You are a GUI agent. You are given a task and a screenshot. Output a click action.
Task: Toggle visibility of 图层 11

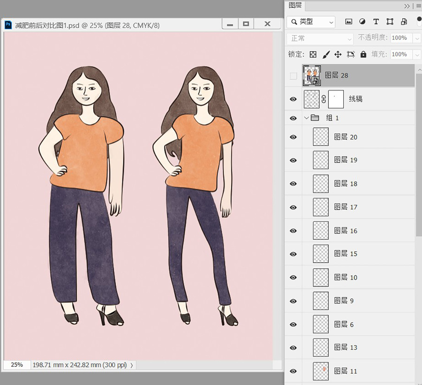click(x=294, y=371)
